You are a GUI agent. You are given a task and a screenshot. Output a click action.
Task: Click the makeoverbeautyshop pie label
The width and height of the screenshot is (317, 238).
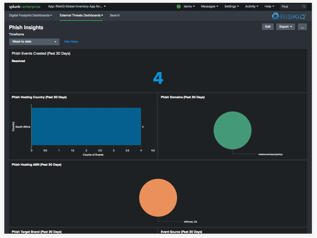point(270,154)
